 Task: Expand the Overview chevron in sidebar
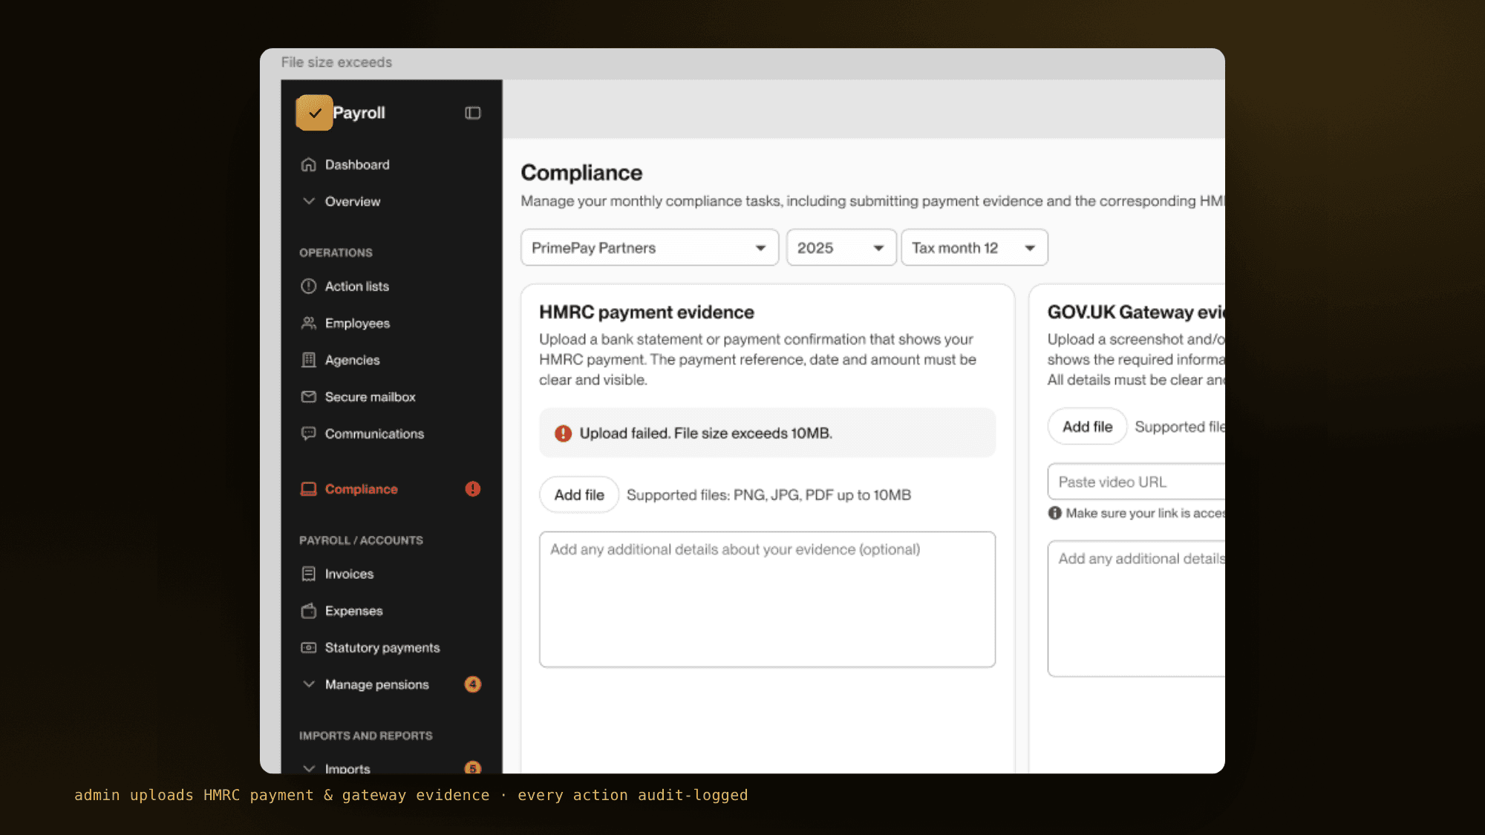click(x=309, y=201)
